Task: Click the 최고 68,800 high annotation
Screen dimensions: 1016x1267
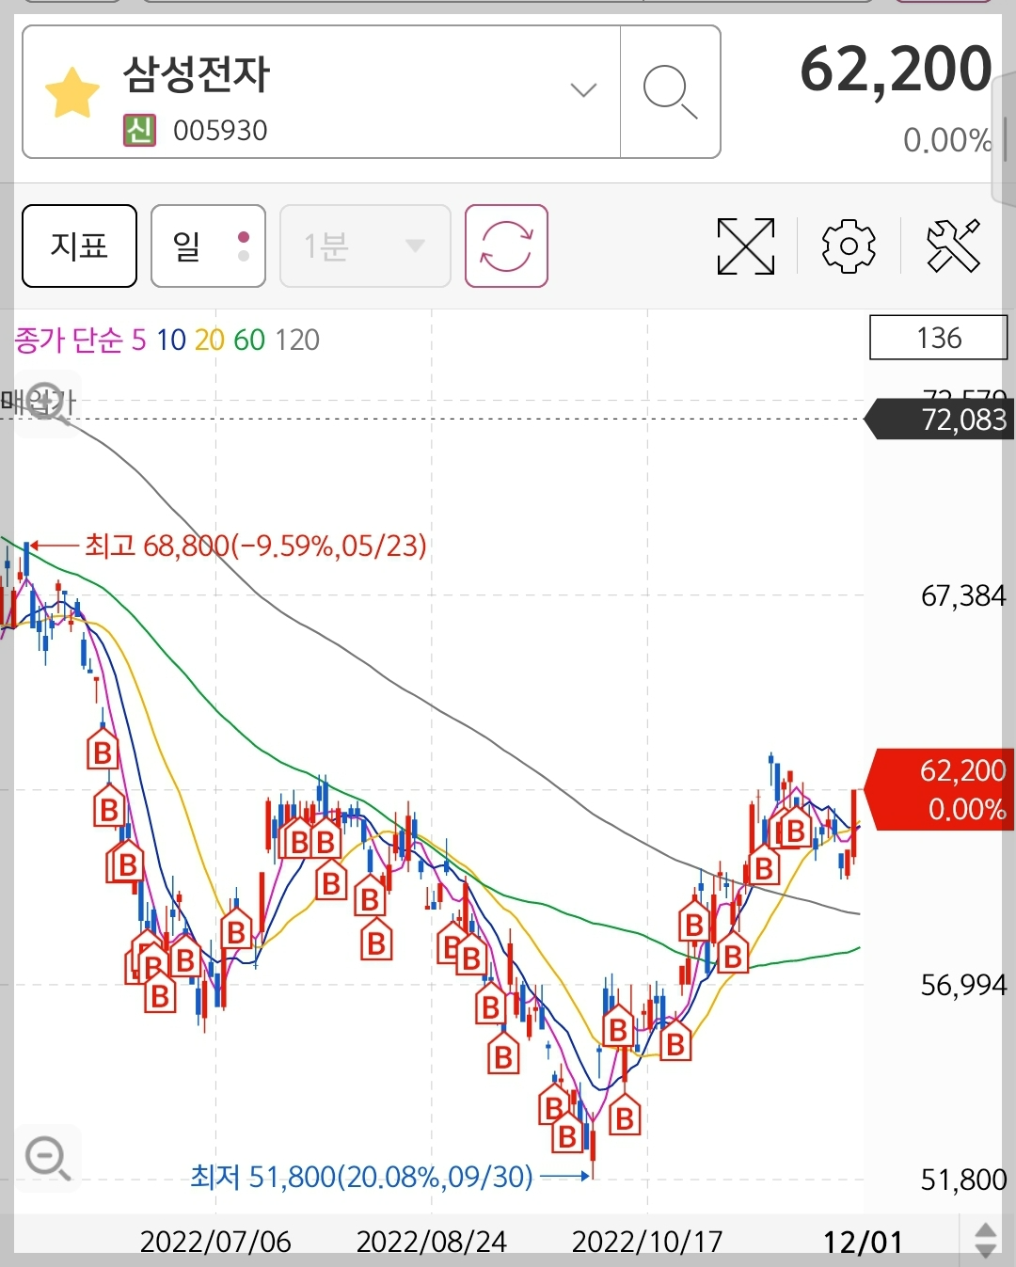Action: pyautogui.click(x=256, y=546)
